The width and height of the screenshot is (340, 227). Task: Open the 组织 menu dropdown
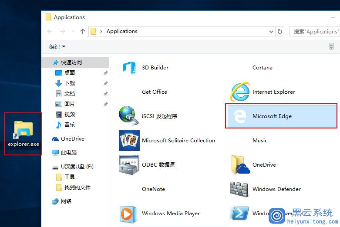pos(57,46)
